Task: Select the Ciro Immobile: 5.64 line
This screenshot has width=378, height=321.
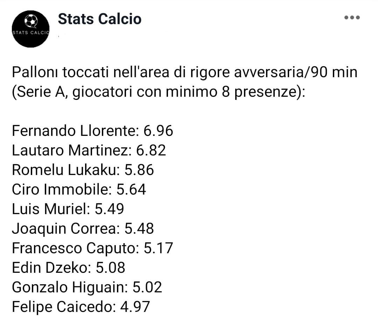Action: coord(79,189)
